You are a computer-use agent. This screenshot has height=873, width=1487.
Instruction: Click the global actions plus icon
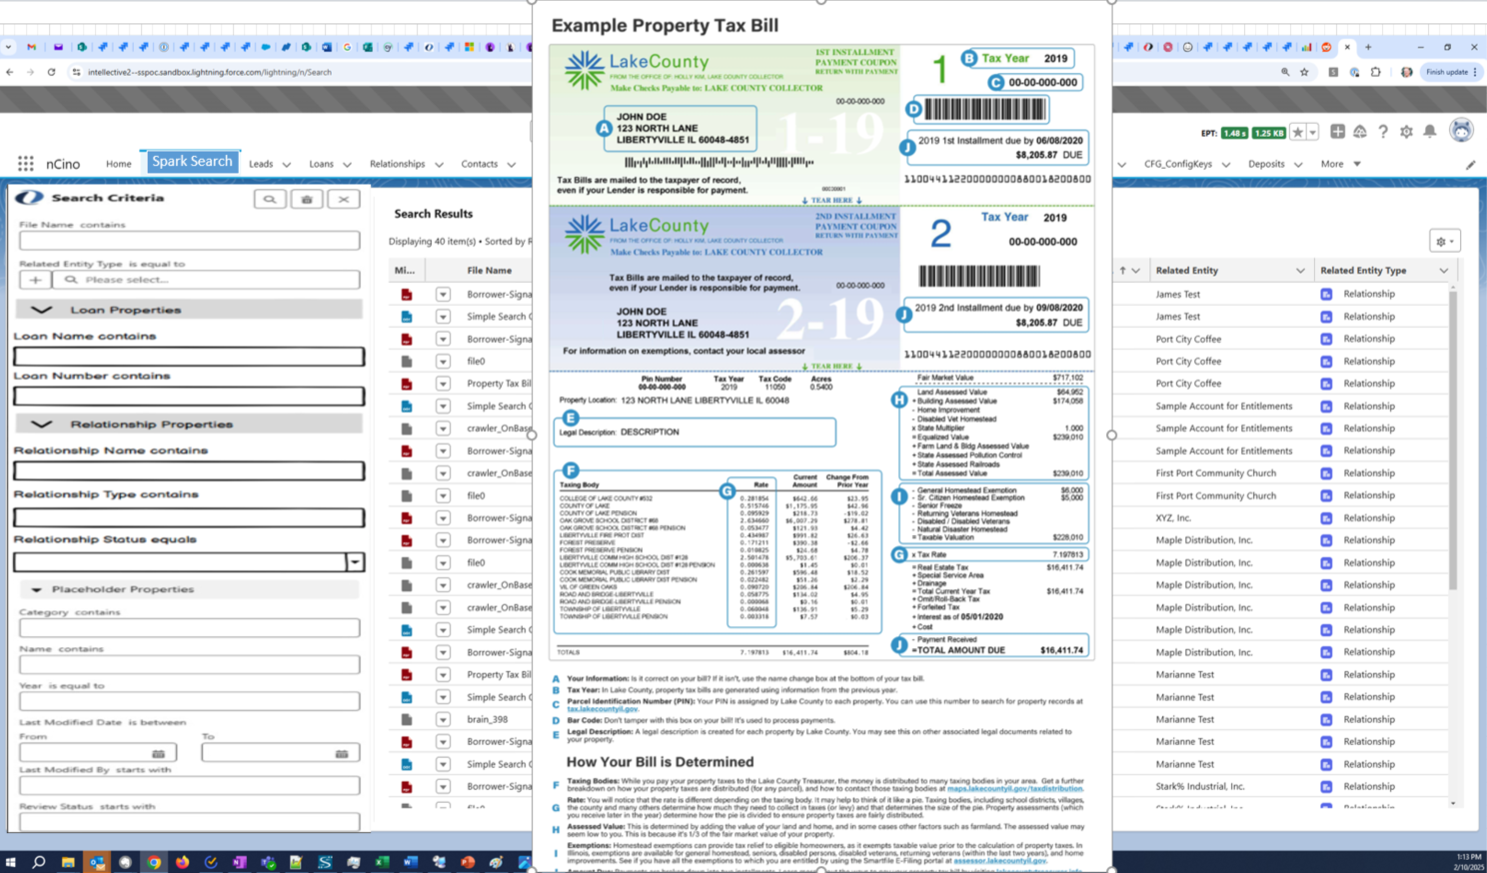tap(1337, 132)
